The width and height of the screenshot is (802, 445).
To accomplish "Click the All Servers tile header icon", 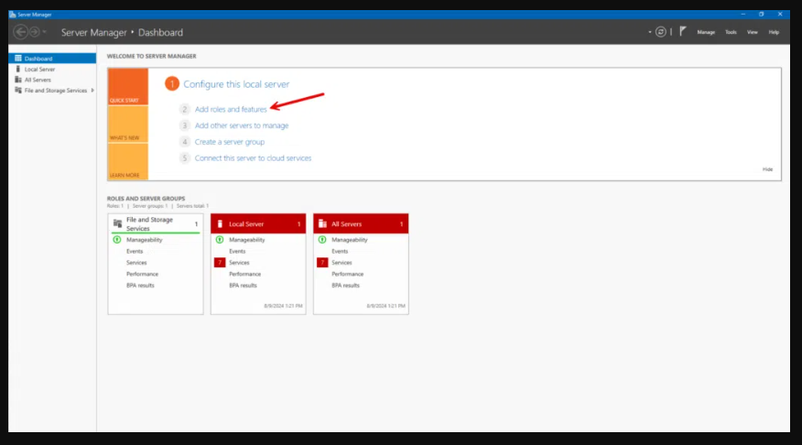I will tap(322, 223).
